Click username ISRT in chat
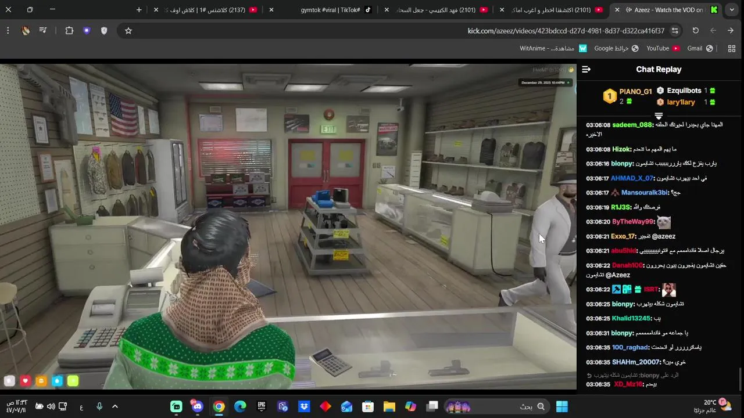 [650, 289]
